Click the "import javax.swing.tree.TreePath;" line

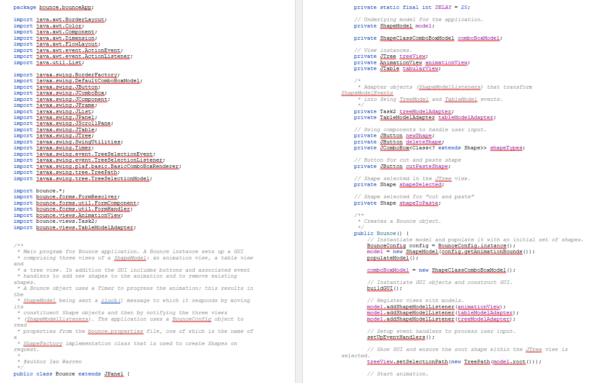click(67, 172)
